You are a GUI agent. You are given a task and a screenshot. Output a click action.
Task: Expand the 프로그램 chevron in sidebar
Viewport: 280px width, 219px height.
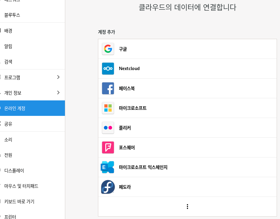58,77
